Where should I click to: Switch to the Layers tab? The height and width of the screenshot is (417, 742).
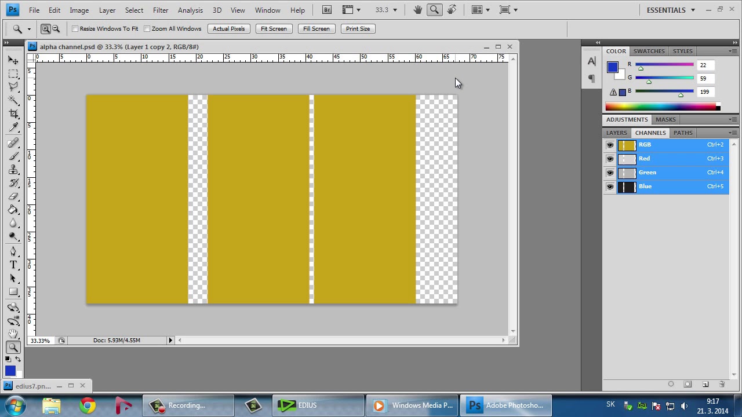click(x=617, y=133)
